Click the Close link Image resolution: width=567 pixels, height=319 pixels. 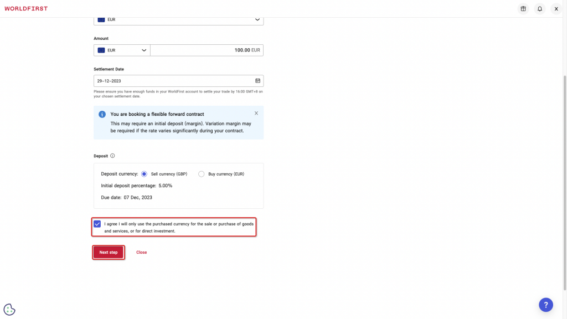(x=141, y=253)
